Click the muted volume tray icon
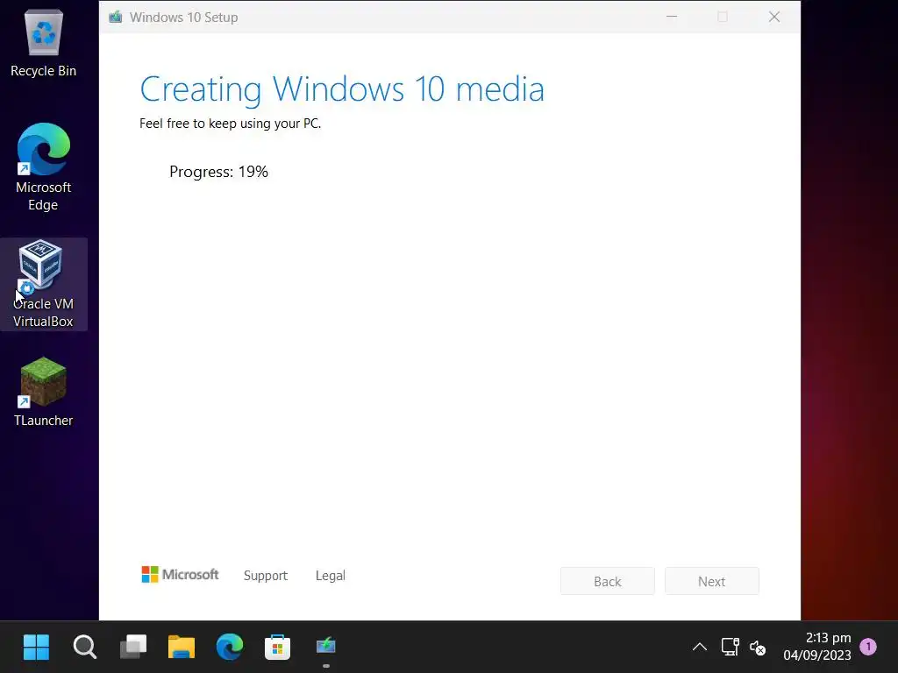 (758, 648)
